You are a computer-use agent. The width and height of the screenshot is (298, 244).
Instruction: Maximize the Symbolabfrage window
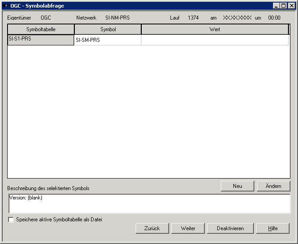(284, 6)
